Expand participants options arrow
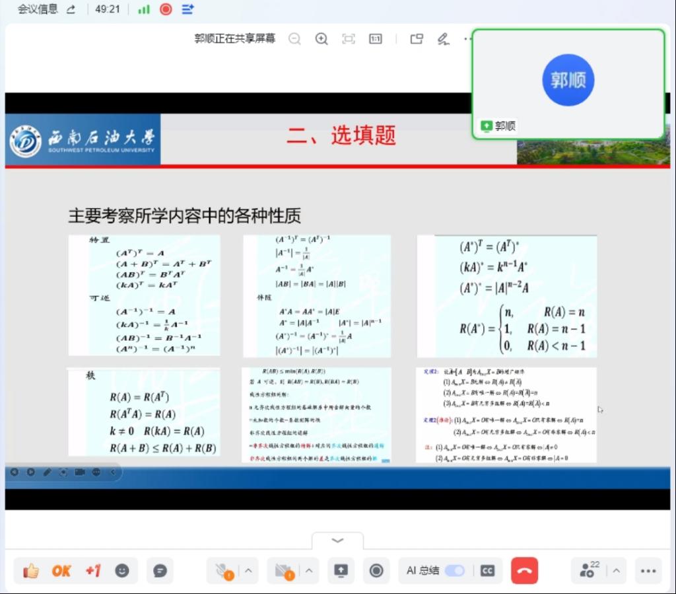 click(617, 571)
